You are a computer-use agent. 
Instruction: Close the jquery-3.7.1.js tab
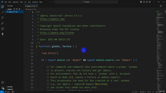pos(37,6)
